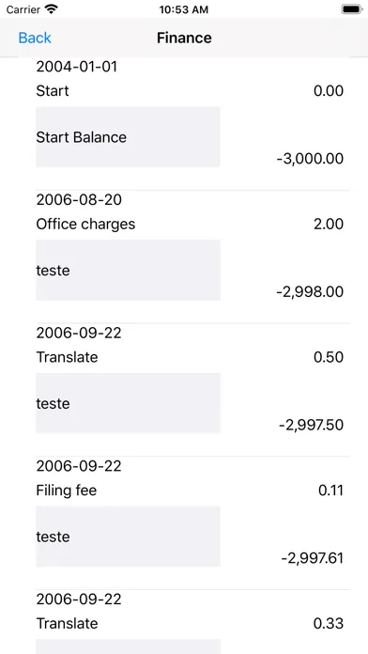
Task: Tap the -2,997.50 running balance
Action: [x=312, y=425]
